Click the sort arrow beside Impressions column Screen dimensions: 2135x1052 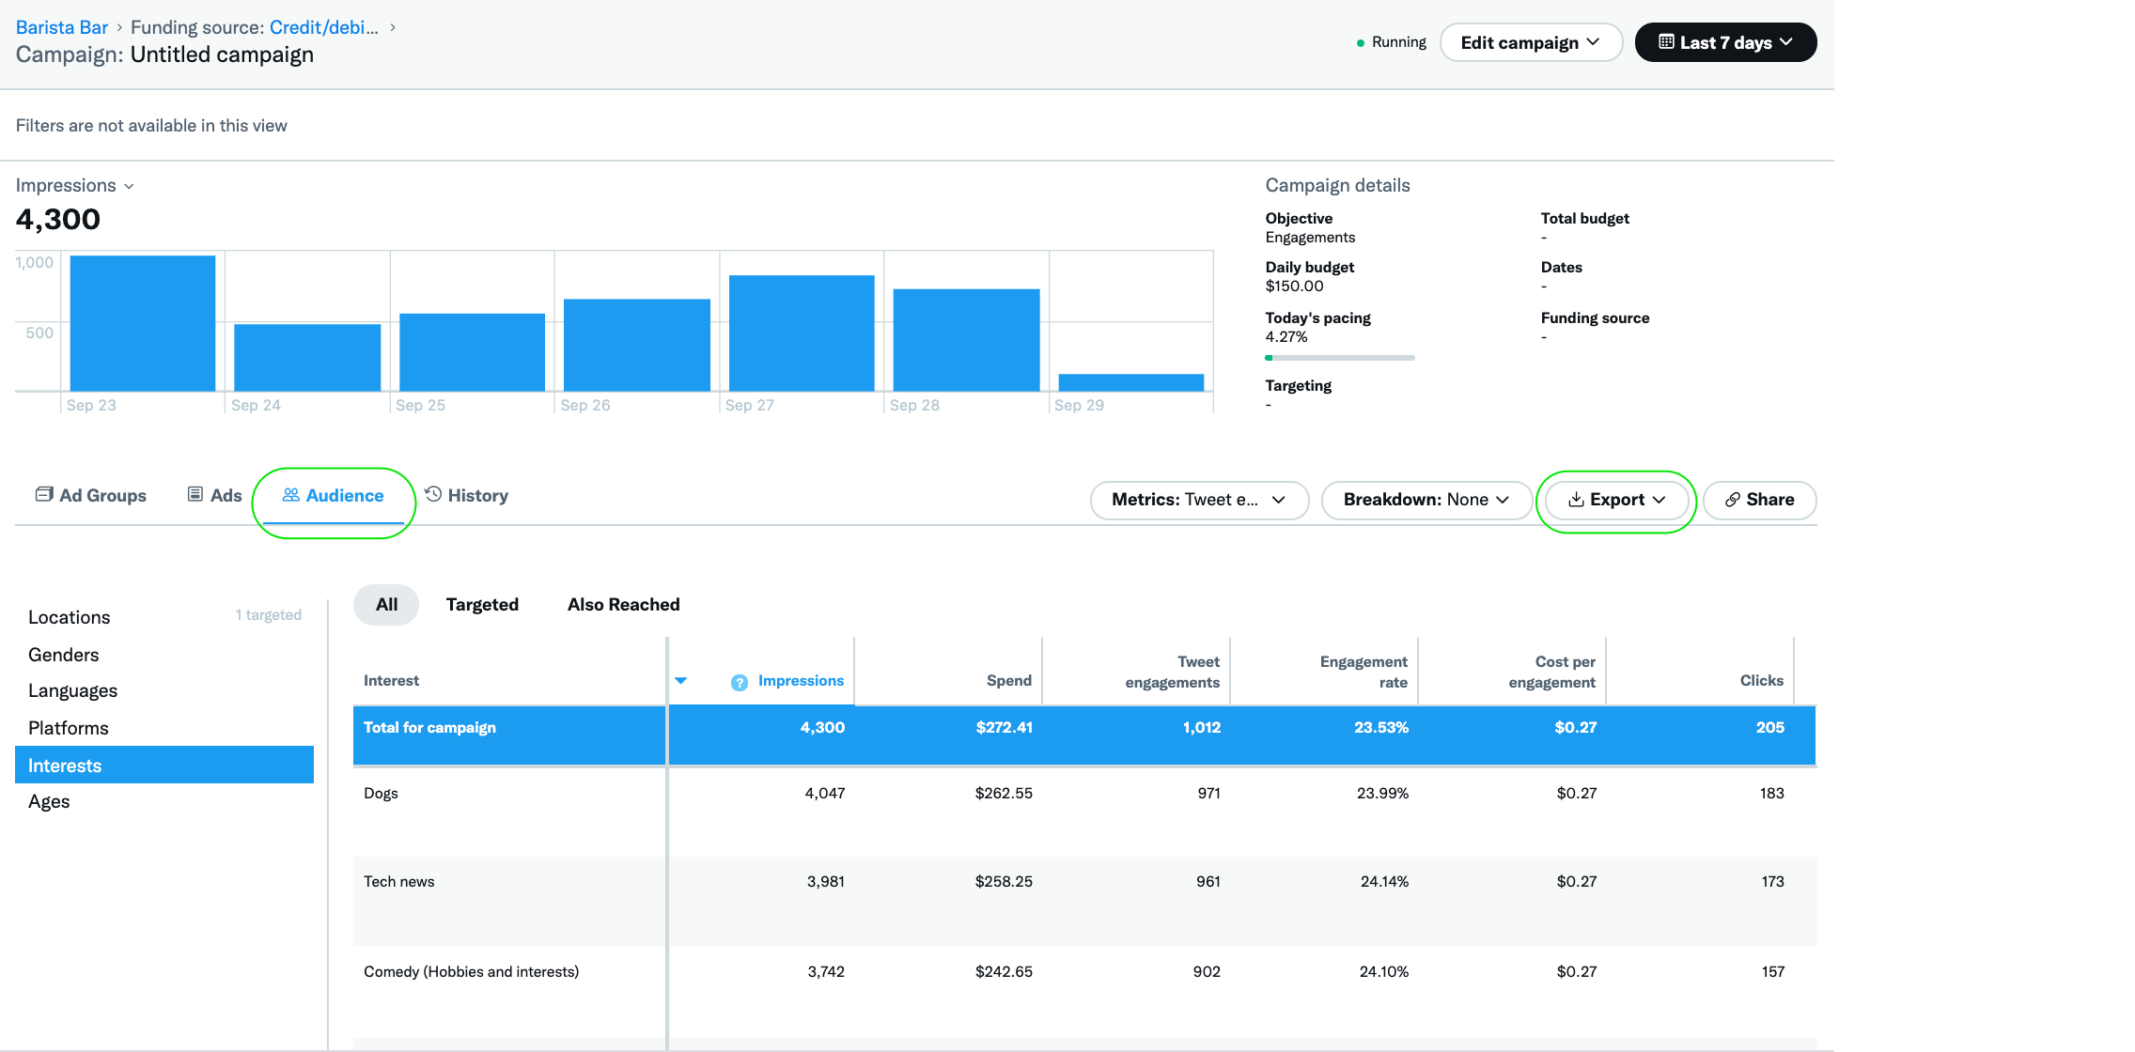(x=681, y=681)
